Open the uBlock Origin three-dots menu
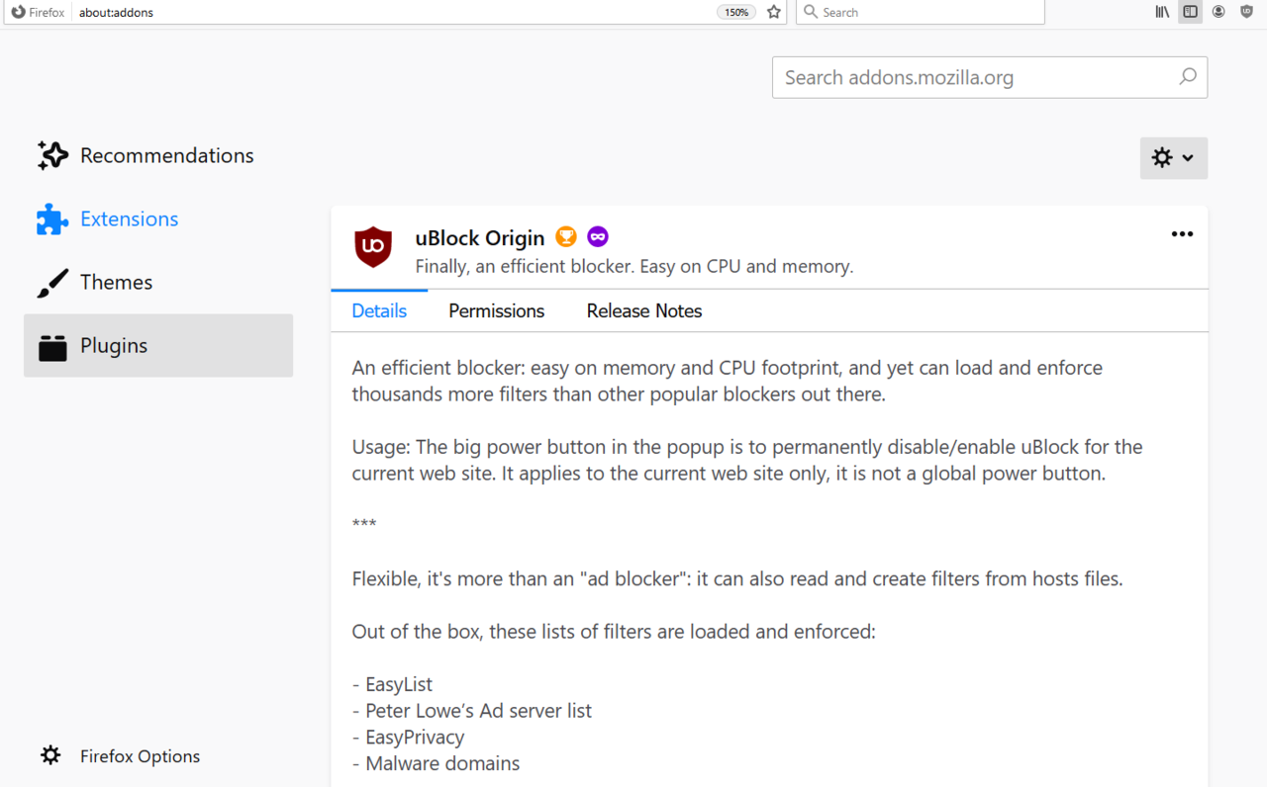This screenshot has height=787, width=1267. click(x=1182, y=234)
